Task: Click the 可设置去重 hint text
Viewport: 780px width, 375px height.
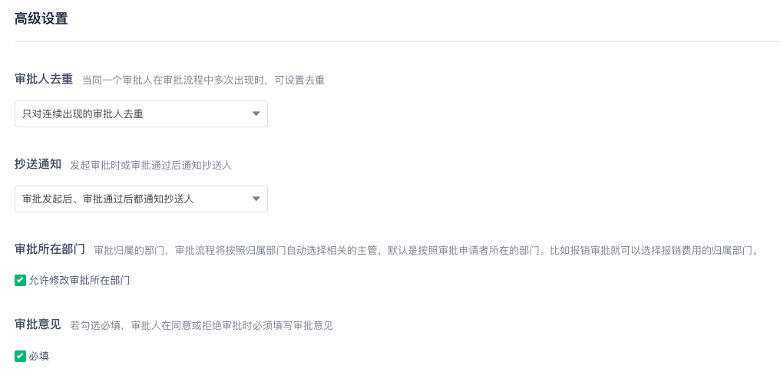Action: click(299, 80)
